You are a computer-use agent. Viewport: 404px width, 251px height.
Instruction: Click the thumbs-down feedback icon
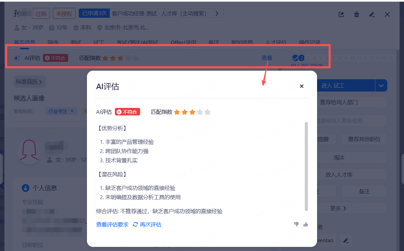click(297, 224)
